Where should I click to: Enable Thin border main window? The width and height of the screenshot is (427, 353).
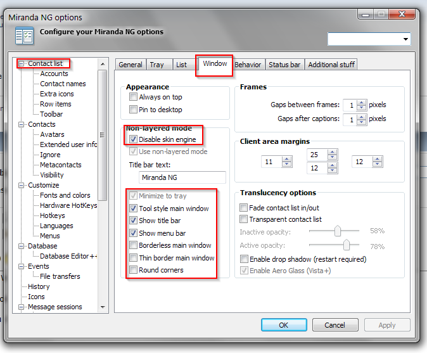133,258
